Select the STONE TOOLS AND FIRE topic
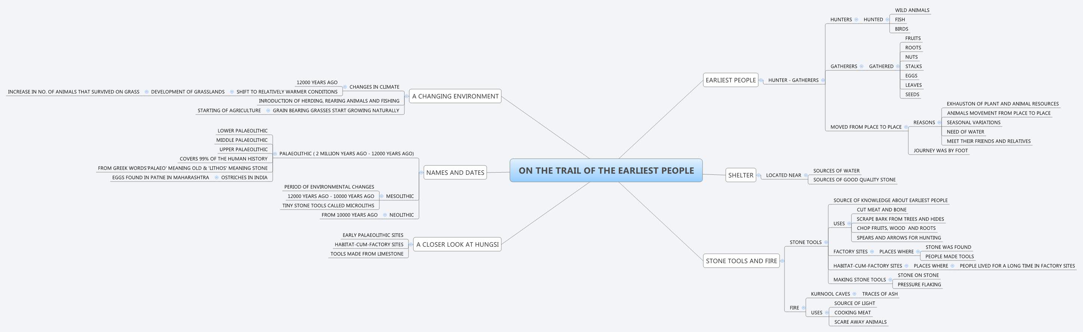The image size is (1083, 332). pos(741,261)
